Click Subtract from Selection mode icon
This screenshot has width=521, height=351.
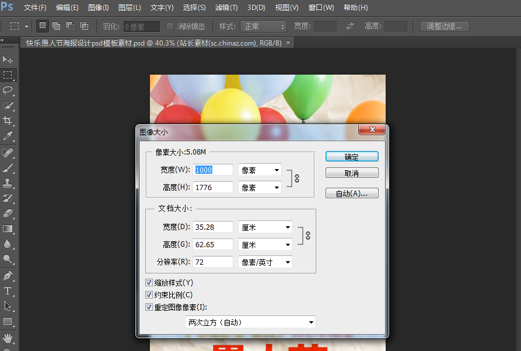click(x=71, y=26)
